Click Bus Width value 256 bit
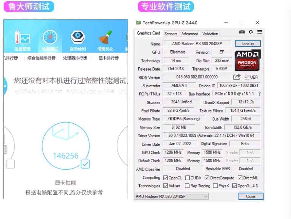Viewport: 291px width, 219px height. point(246,119)
